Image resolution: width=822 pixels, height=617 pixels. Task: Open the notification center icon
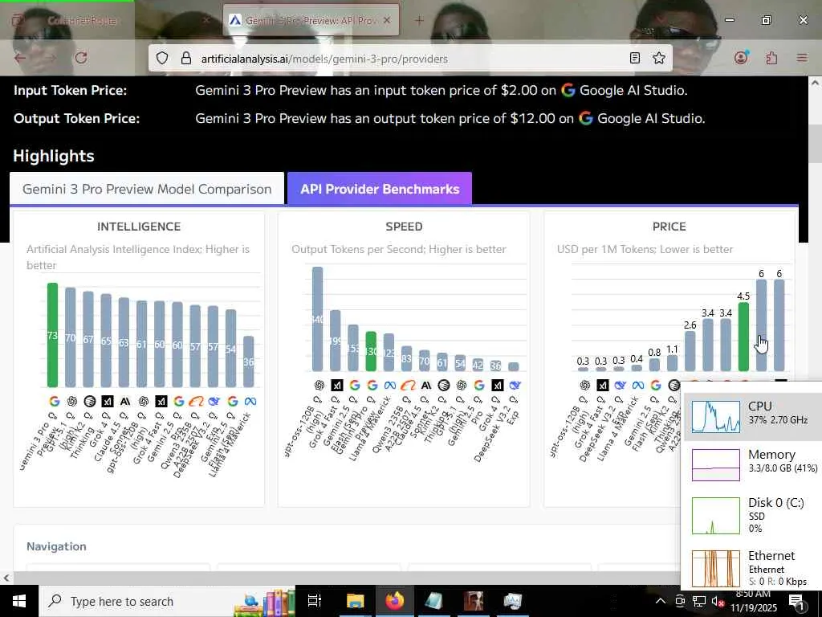(797, 602)
